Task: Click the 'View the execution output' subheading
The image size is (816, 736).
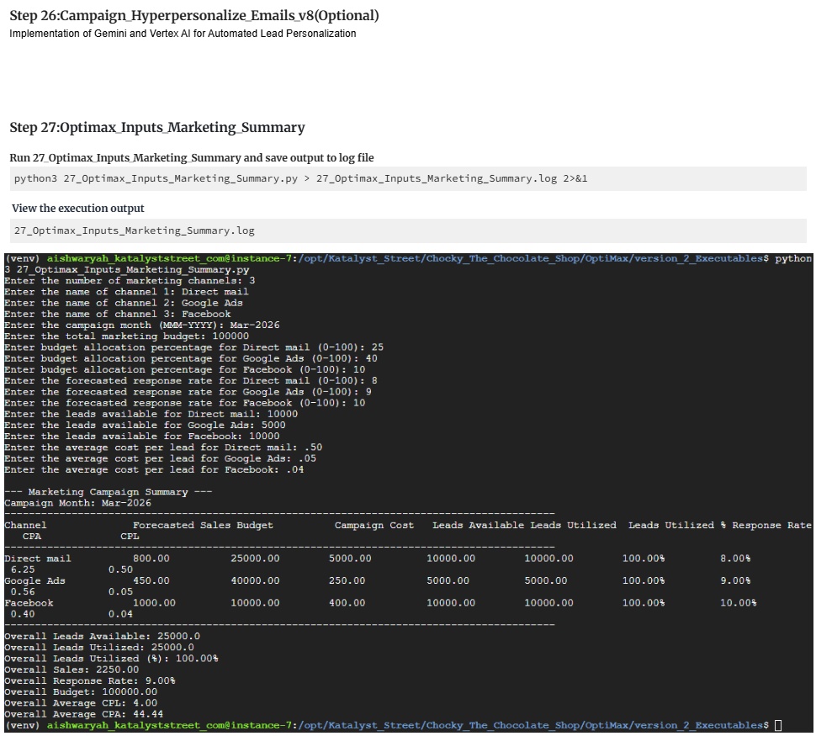Action: (x=78, y=209)
